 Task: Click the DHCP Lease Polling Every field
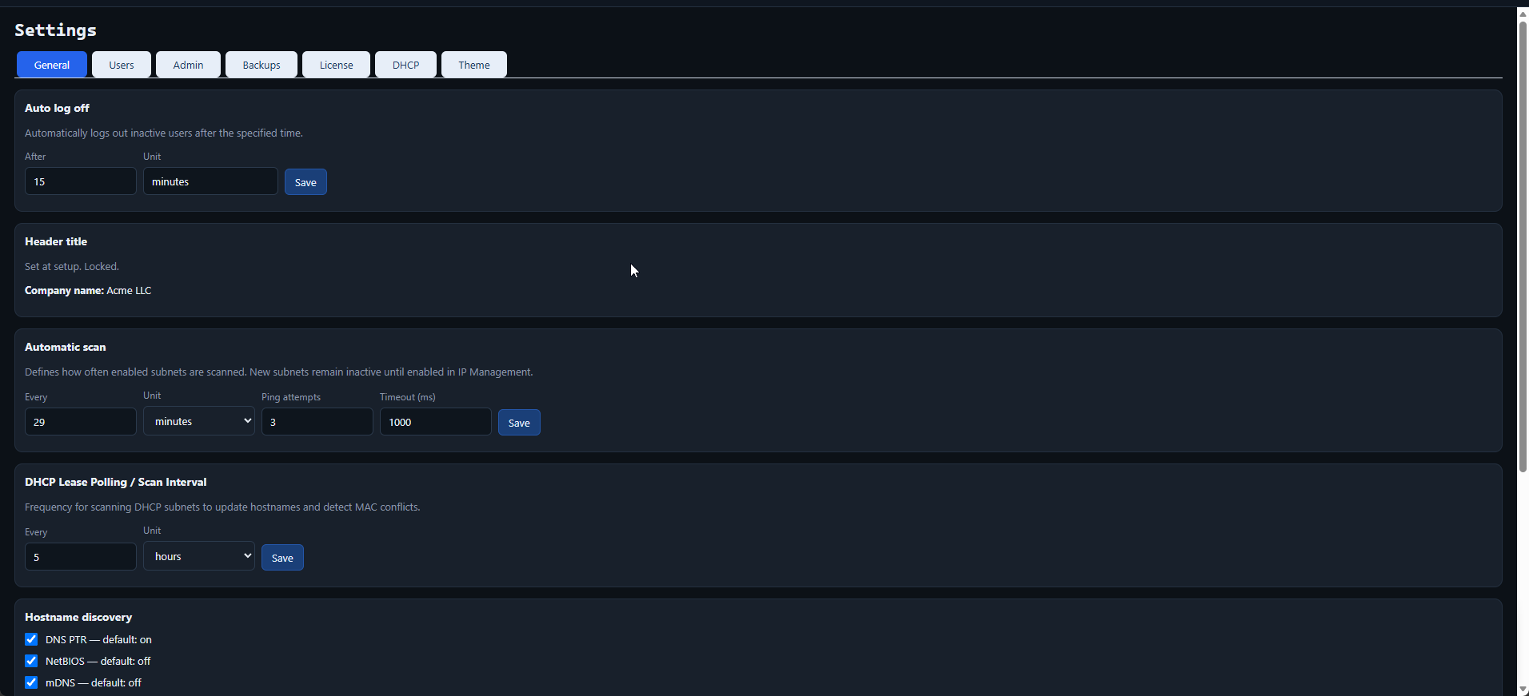pyautogui.click(x=81, y=557)
